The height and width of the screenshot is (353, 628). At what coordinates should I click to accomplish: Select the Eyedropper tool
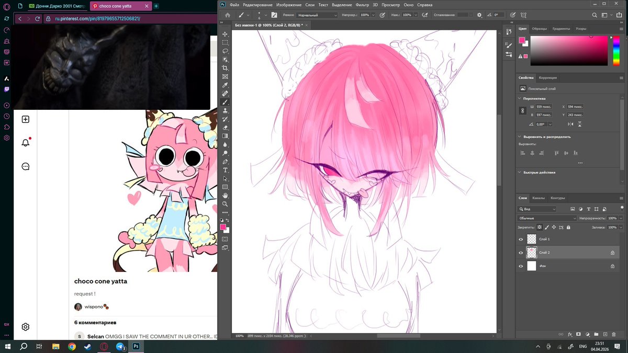pos(226,85)
